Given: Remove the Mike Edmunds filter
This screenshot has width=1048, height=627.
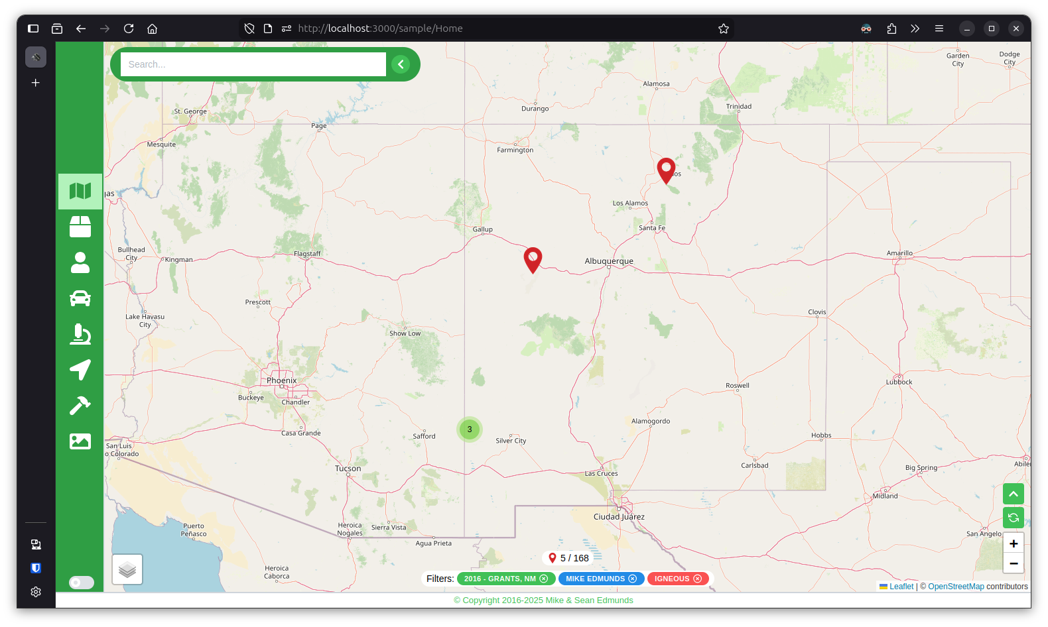Looking at the screenshot, I should click(x=633, y=579).
